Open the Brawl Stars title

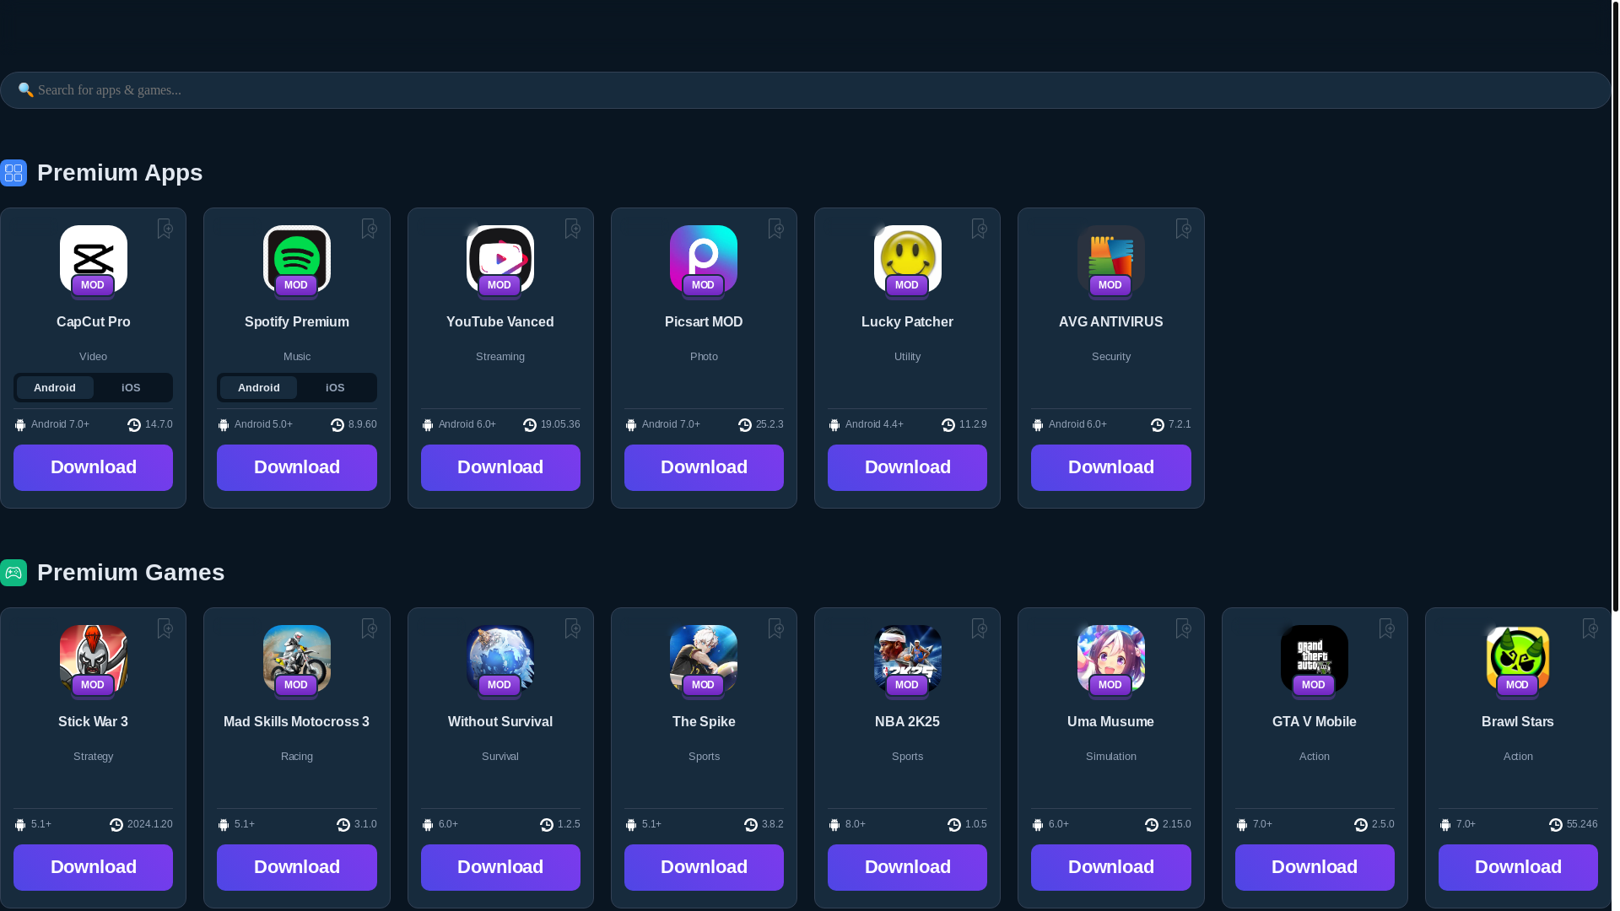coord(1518,722)
